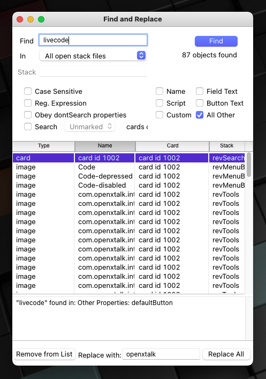This screenshot has width=266, height=379.
Task: Toggle Obey dontSearch properties checkbox
Action: point(28,115)
